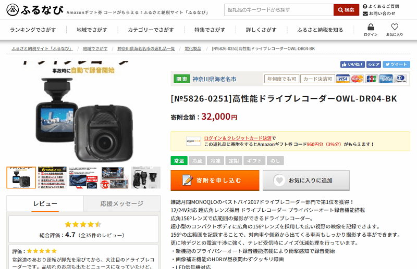This screenshot has width=417, height=269.
Task: Click the American Express card icon
Action: click(x=386, y=79)
